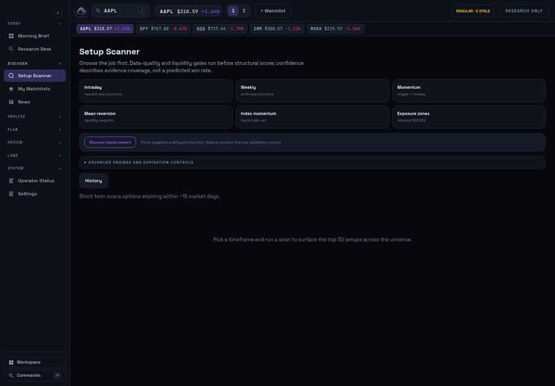The image size is (555, 386).
Task: Click the Settings sidebar icon
Action: click(11, 194)
